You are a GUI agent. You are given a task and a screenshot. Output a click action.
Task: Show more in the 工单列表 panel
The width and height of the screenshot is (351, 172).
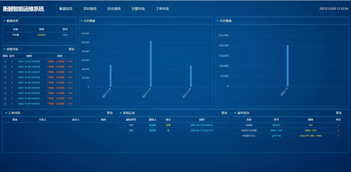(x=110, y=113)
